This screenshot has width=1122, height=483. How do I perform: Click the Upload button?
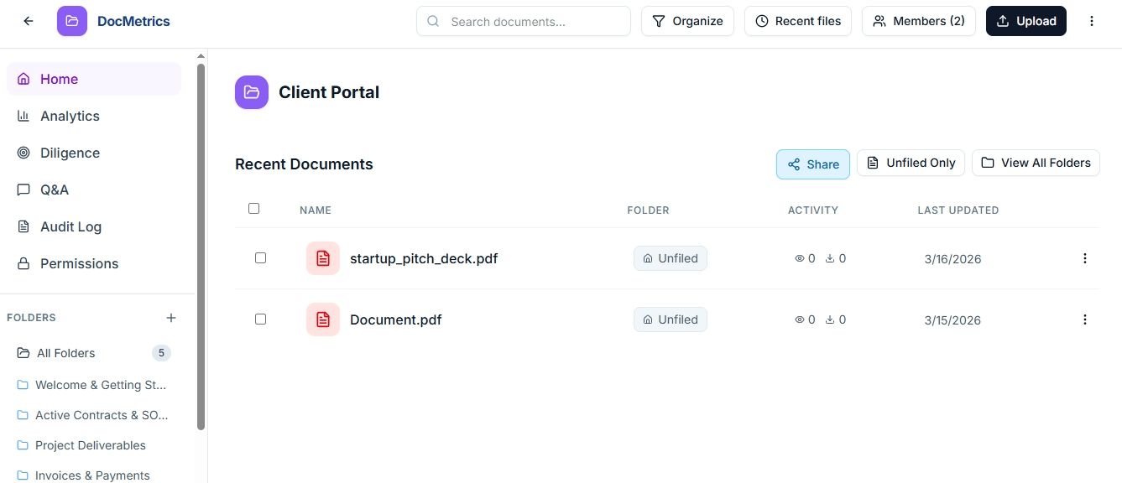tap(1025, 20)
